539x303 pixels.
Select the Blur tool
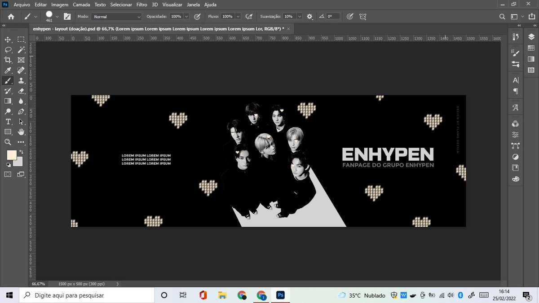tap(21, 101)
